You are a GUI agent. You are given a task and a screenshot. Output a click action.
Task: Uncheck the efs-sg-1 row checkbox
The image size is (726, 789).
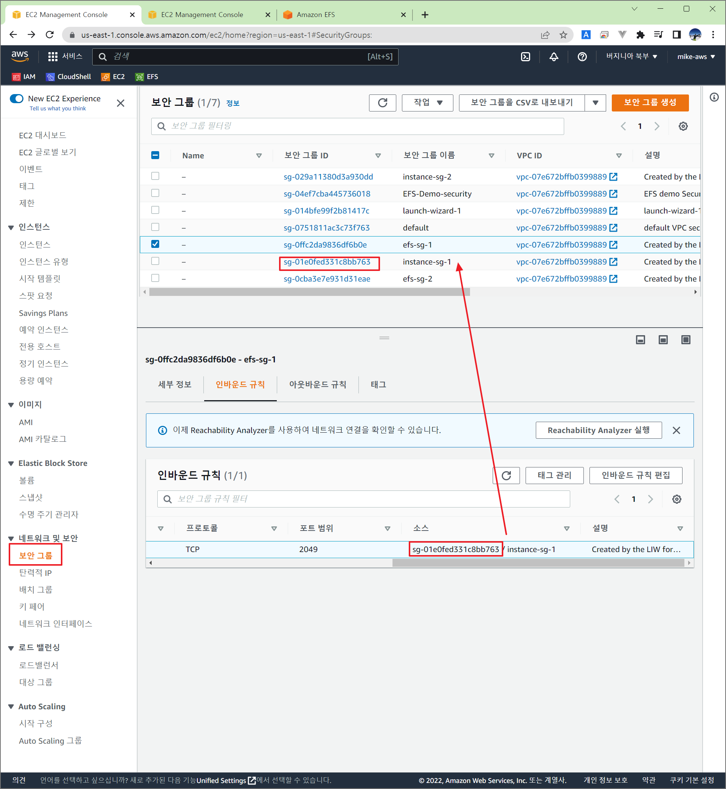[x=155, y=244]
